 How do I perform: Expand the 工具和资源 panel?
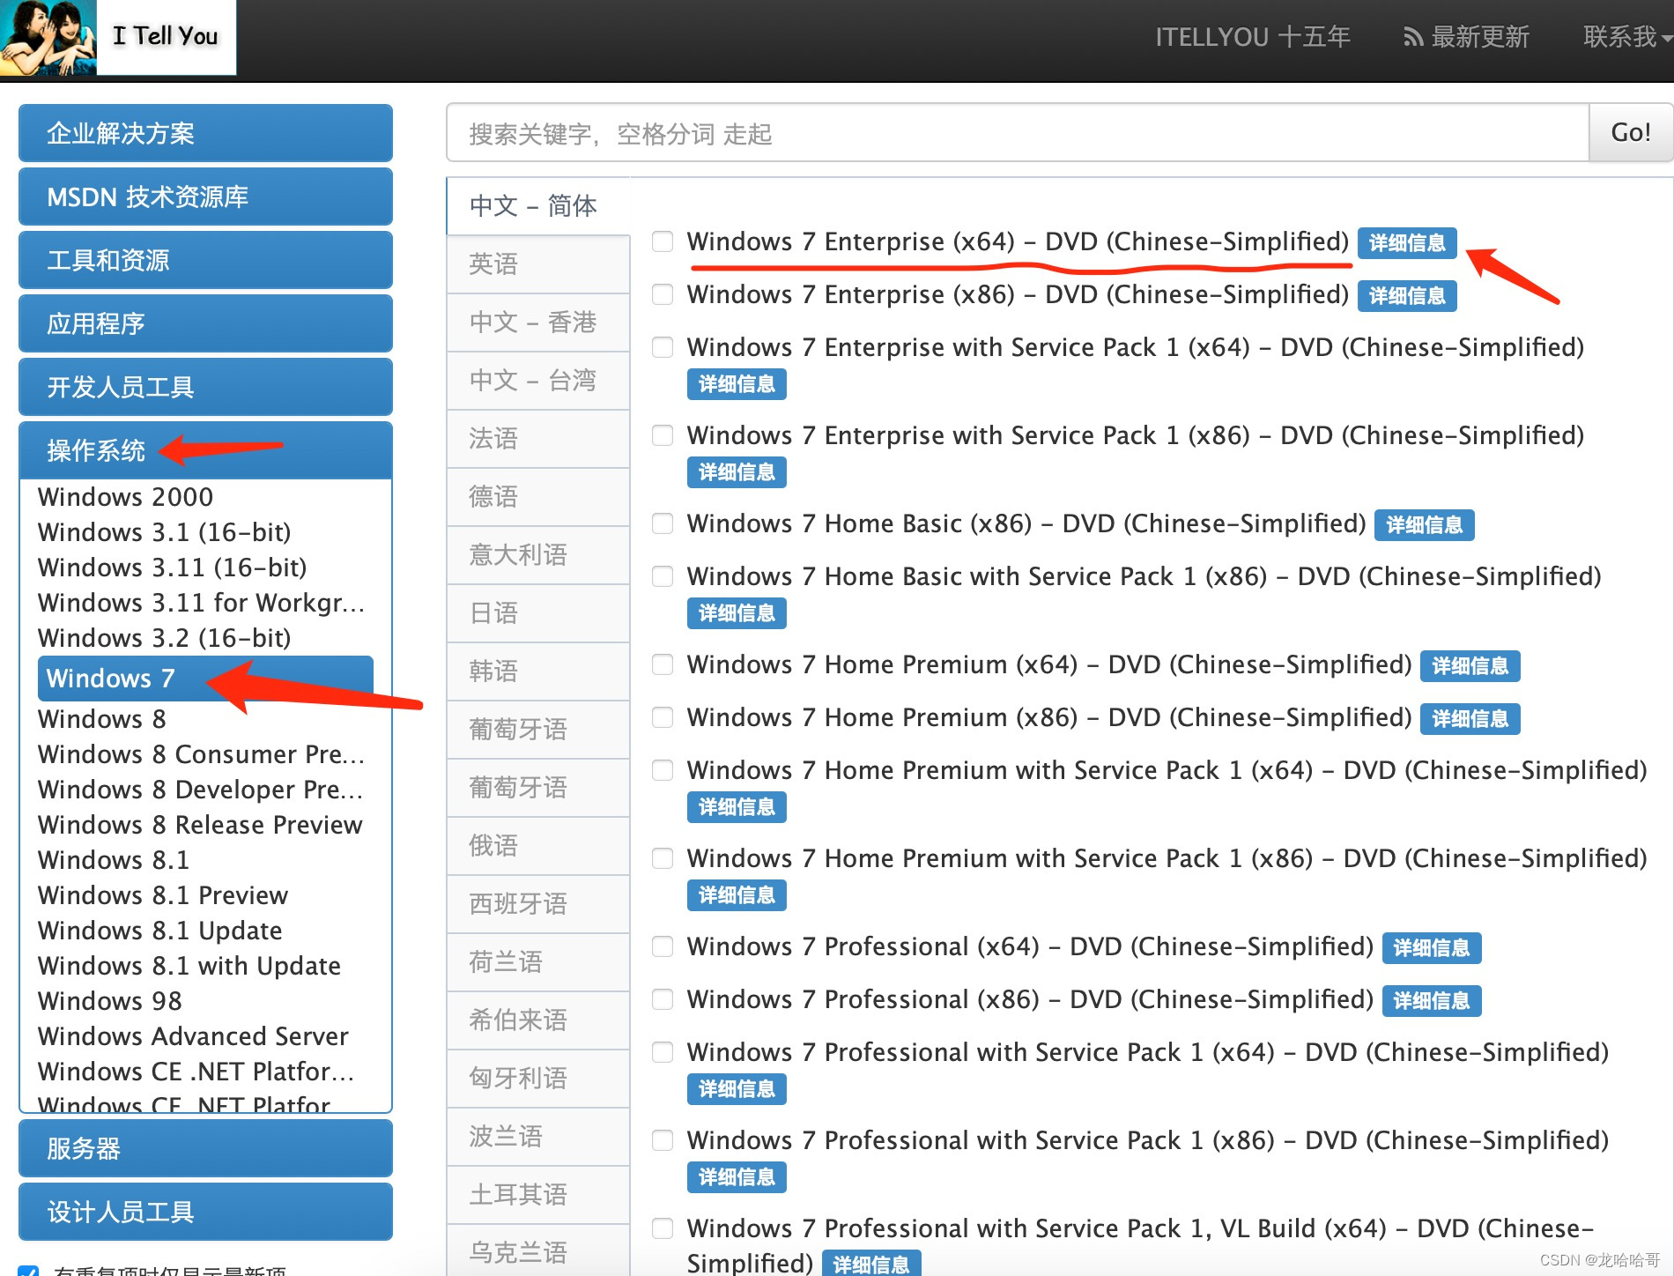[205, 260]
